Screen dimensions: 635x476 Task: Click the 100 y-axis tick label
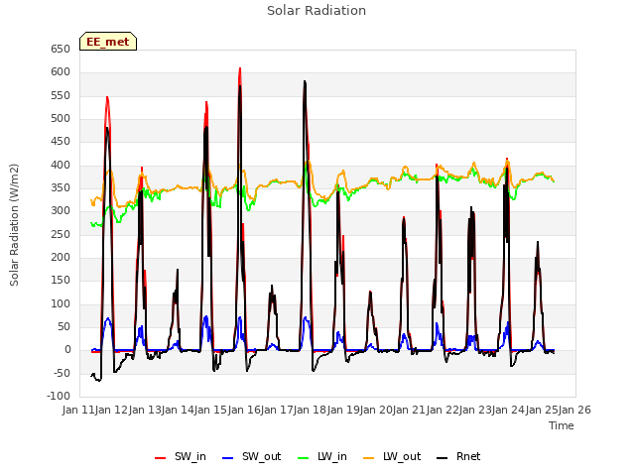pyautogui.click(x=61, y=304)
